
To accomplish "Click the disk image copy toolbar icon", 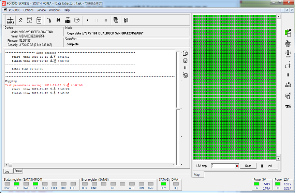I will [77, 20].
